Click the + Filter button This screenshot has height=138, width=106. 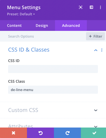[95, 36]
